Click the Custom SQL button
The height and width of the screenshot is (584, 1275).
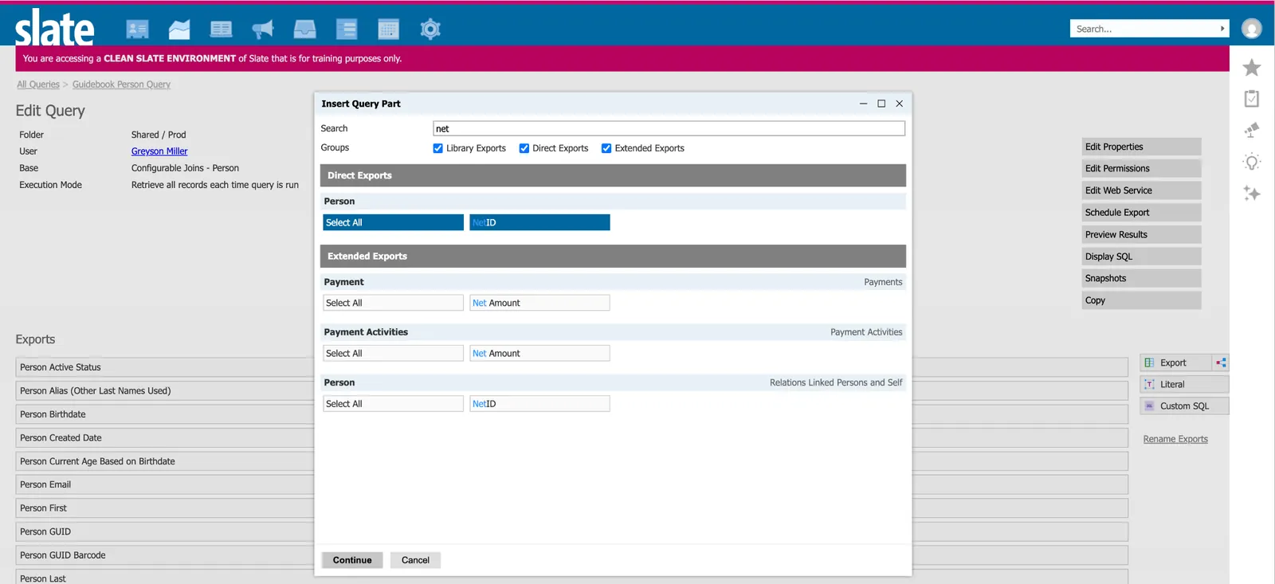point(1184,406)
